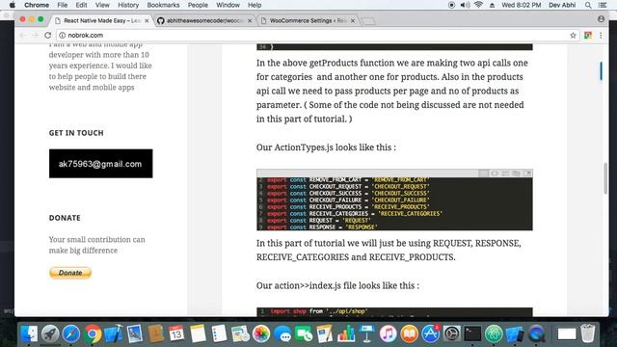Open Notification Center icon
617x347 pixels.
coord(602,5)
